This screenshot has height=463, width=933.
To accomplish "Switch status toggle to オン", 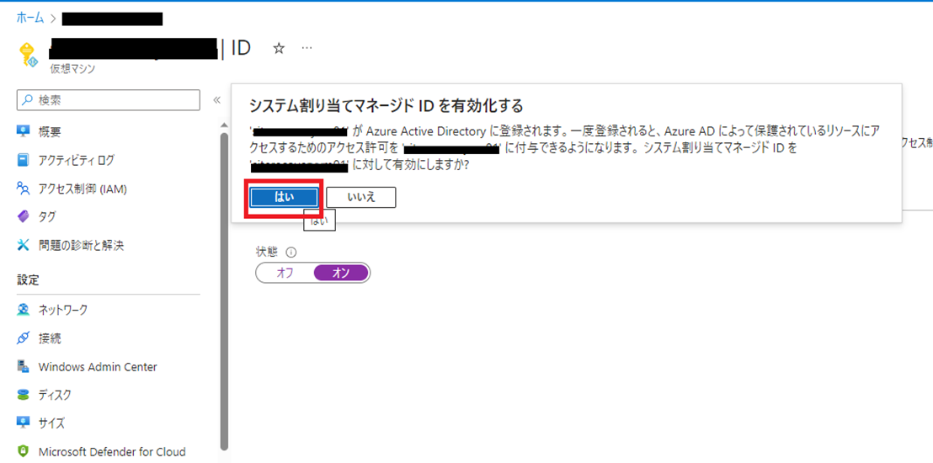I will pyautogui.click(x=341, y=273).
